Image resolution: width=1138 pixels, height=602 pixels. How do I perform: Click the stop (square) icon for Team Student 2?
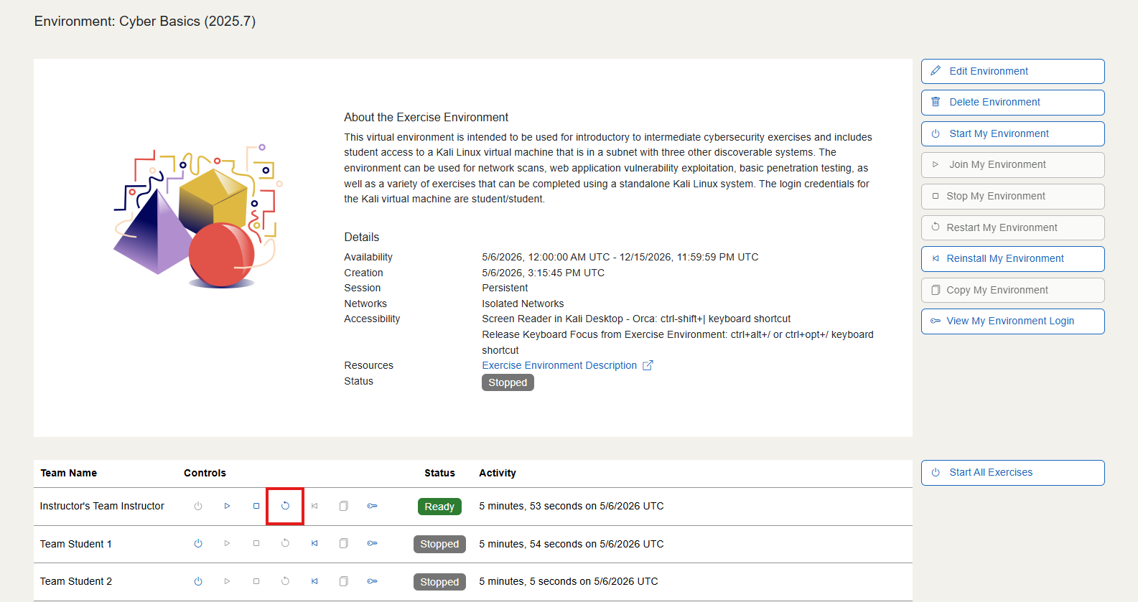[x=256, y=581]
